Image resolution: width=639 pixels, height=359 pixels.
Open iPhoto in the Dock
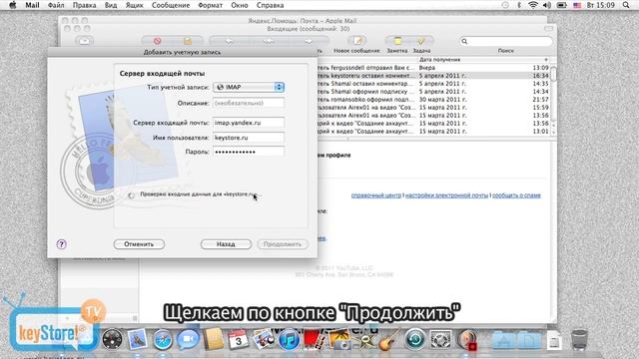tap(339, 339)
